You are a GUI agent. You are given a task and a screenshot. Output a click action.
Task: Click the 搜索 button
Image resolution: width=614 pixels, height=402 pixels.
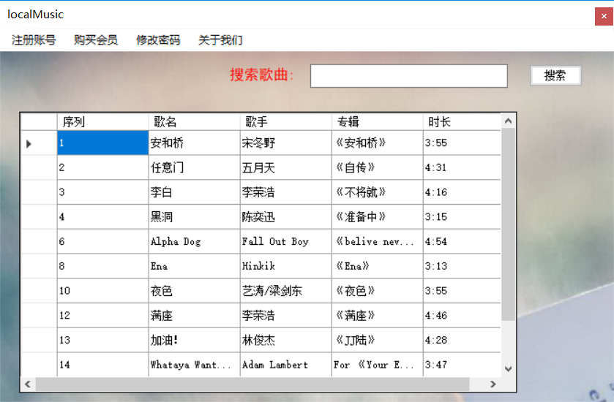(x=555, y=75)
